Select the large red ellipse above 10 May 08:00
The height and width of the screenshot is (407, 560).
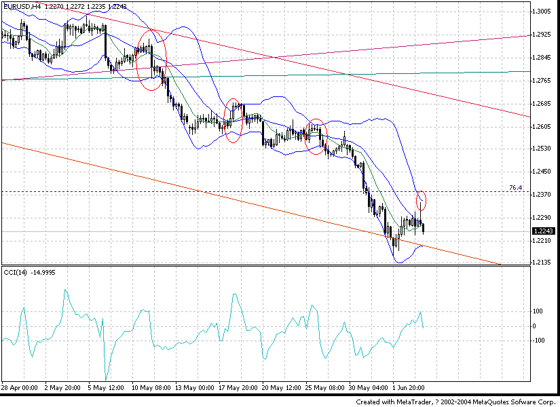point(151,60)
